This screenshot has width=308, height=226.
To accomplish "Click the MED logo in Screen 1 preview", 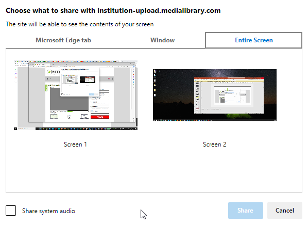I will pos(54,72).
